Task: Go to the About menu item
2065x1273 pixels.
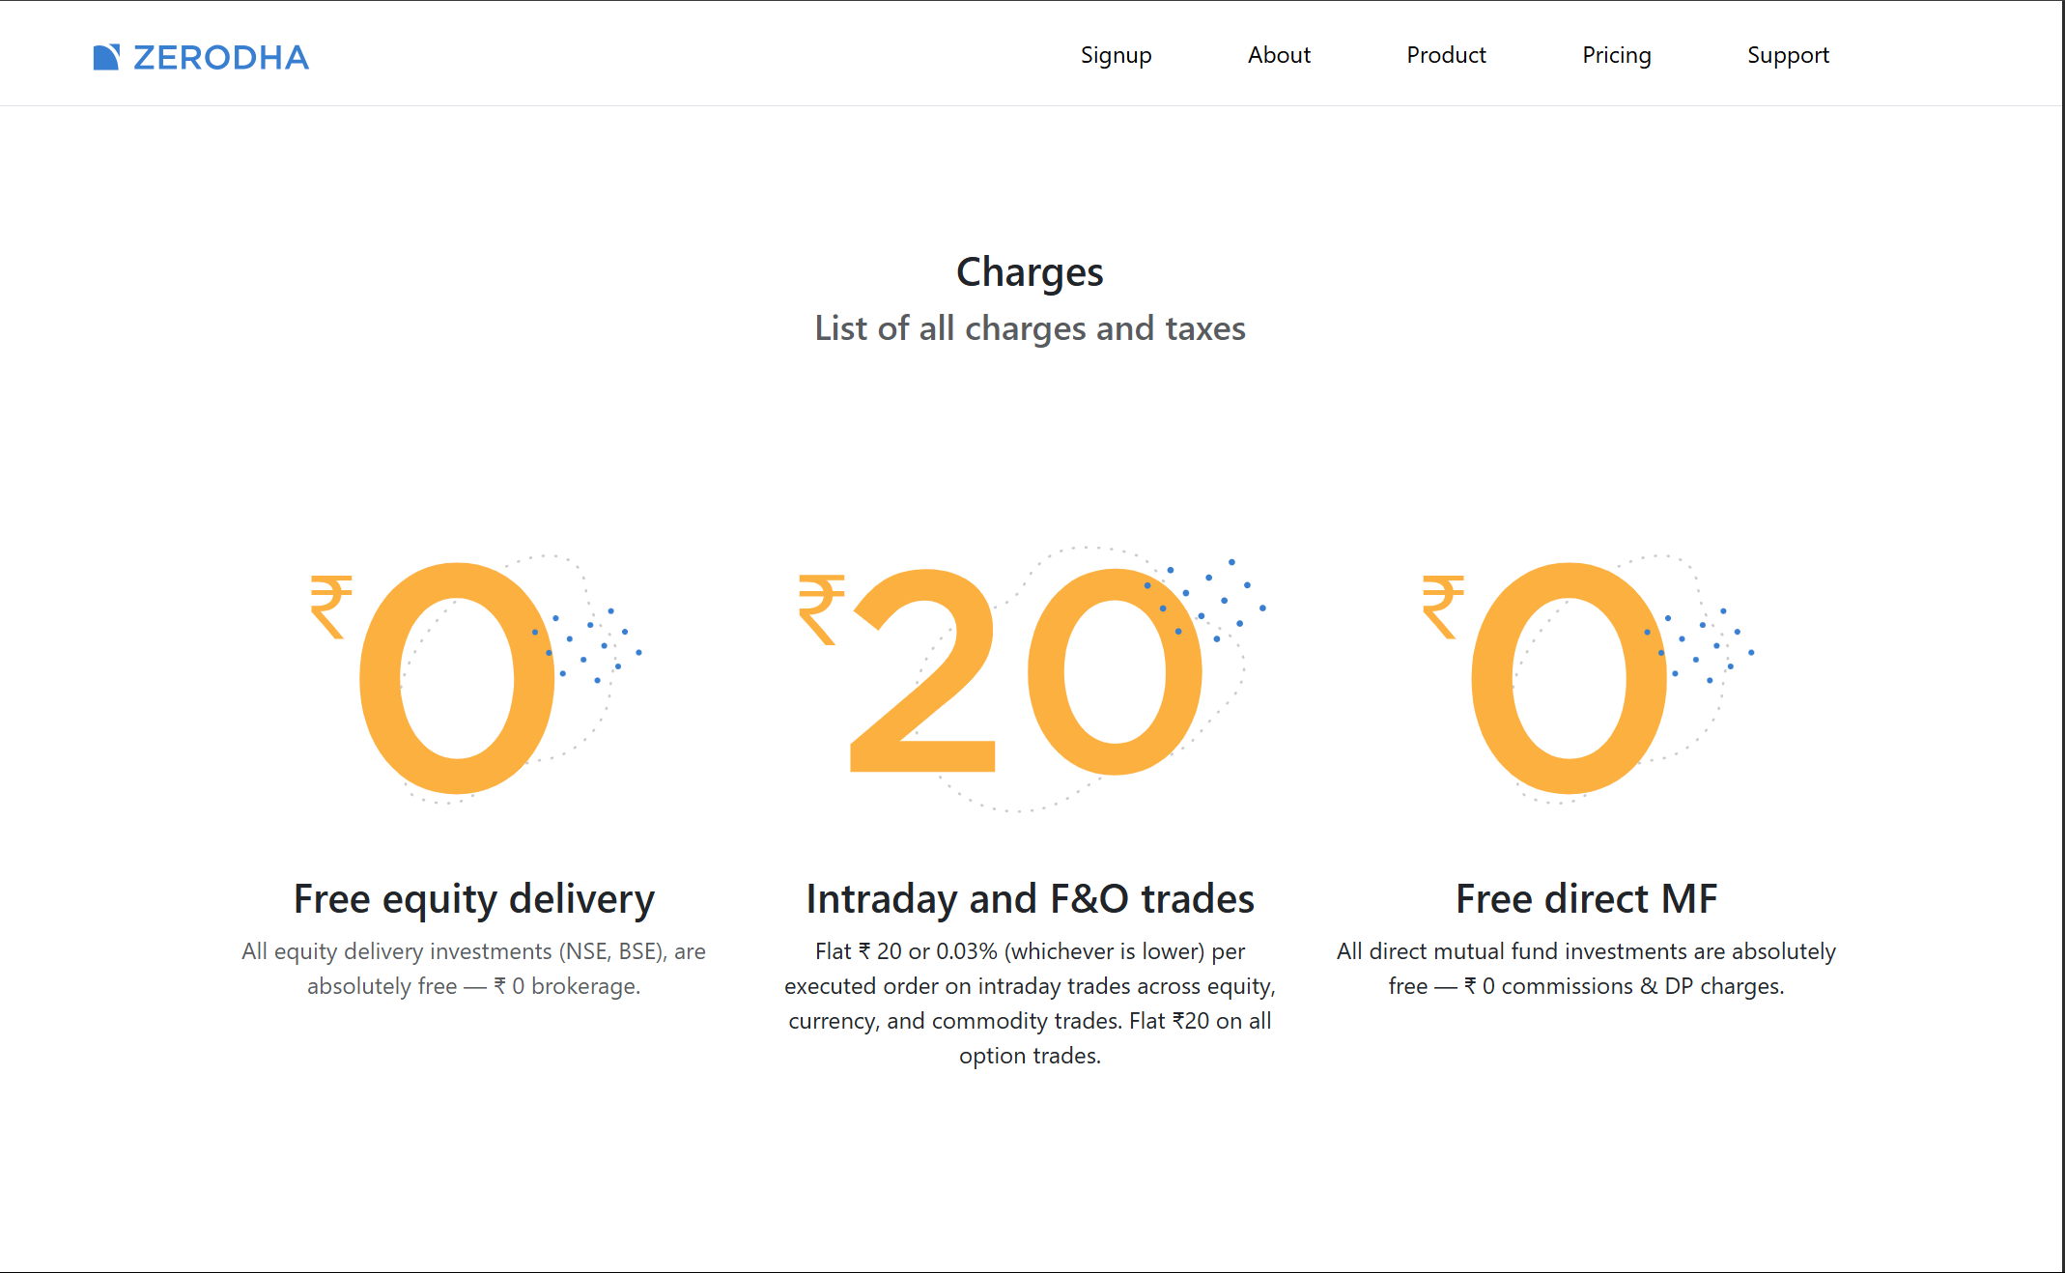Action: click(1279, 56)
